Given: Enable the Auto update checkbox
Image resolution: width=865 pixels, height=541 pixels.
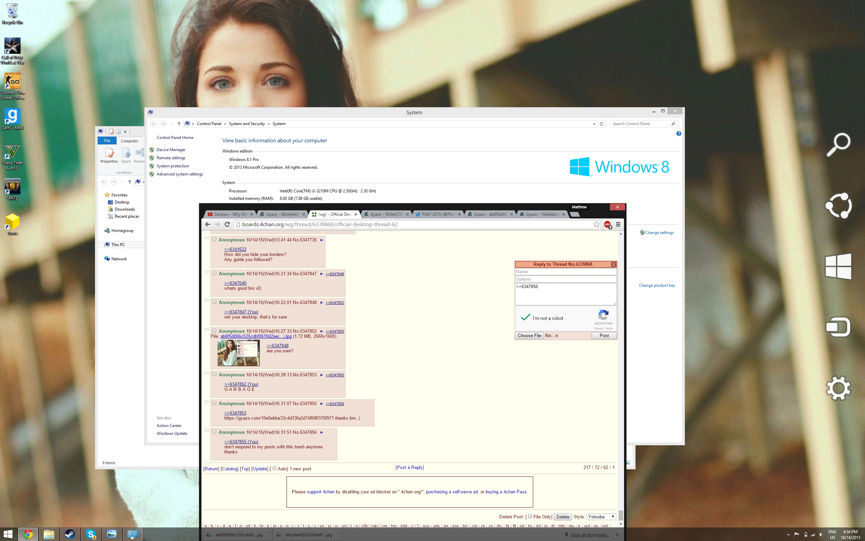Looking at the screenshot, I should (x=274, y=468).
